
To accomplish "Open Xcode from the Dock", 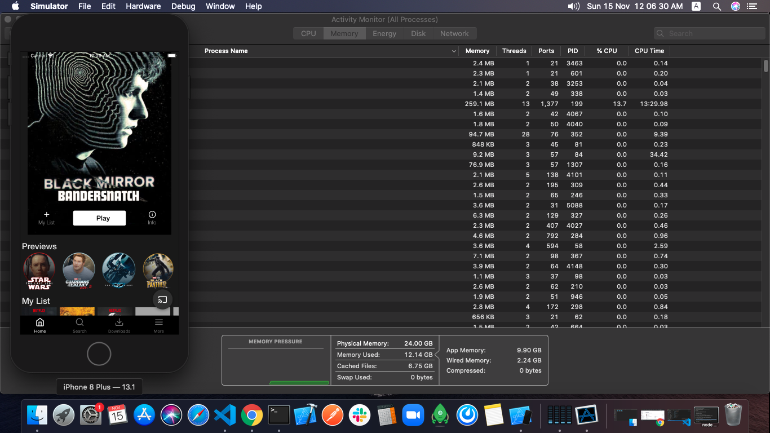I will 306,416.
